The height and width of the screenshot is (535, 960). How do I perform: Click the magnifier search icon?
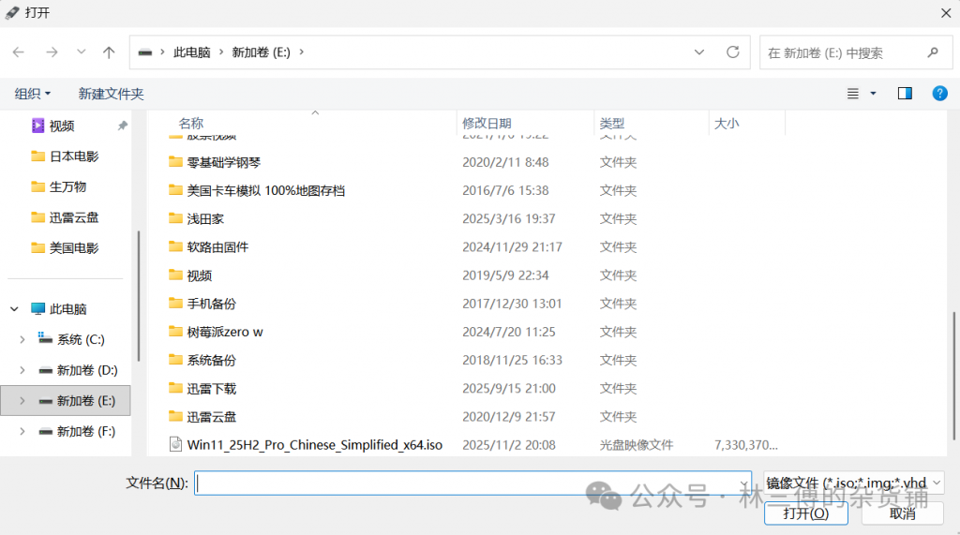[933, 52]
